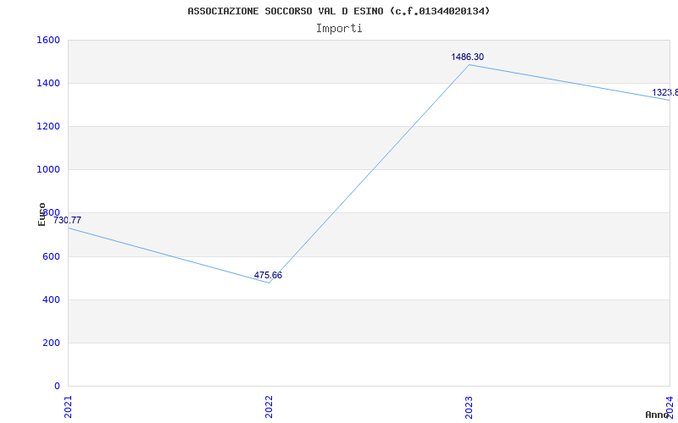
Task: Click the 2021 x-axis year label
Action: (69, 407)
